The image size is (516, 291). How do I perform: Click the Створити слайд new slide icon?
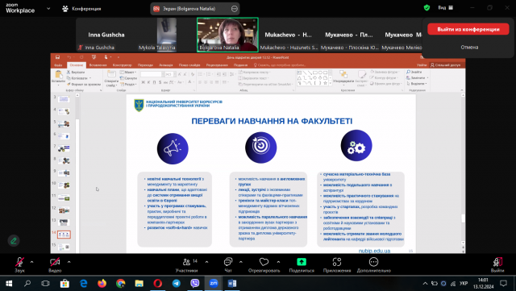[x=111, y=74]
